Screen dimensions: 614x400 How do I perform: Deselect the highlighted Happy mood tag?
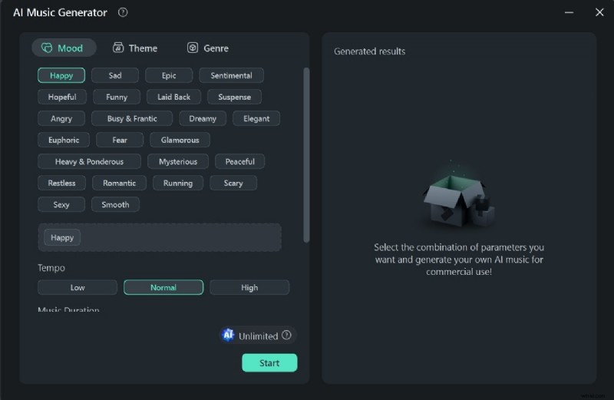[61, 75]
